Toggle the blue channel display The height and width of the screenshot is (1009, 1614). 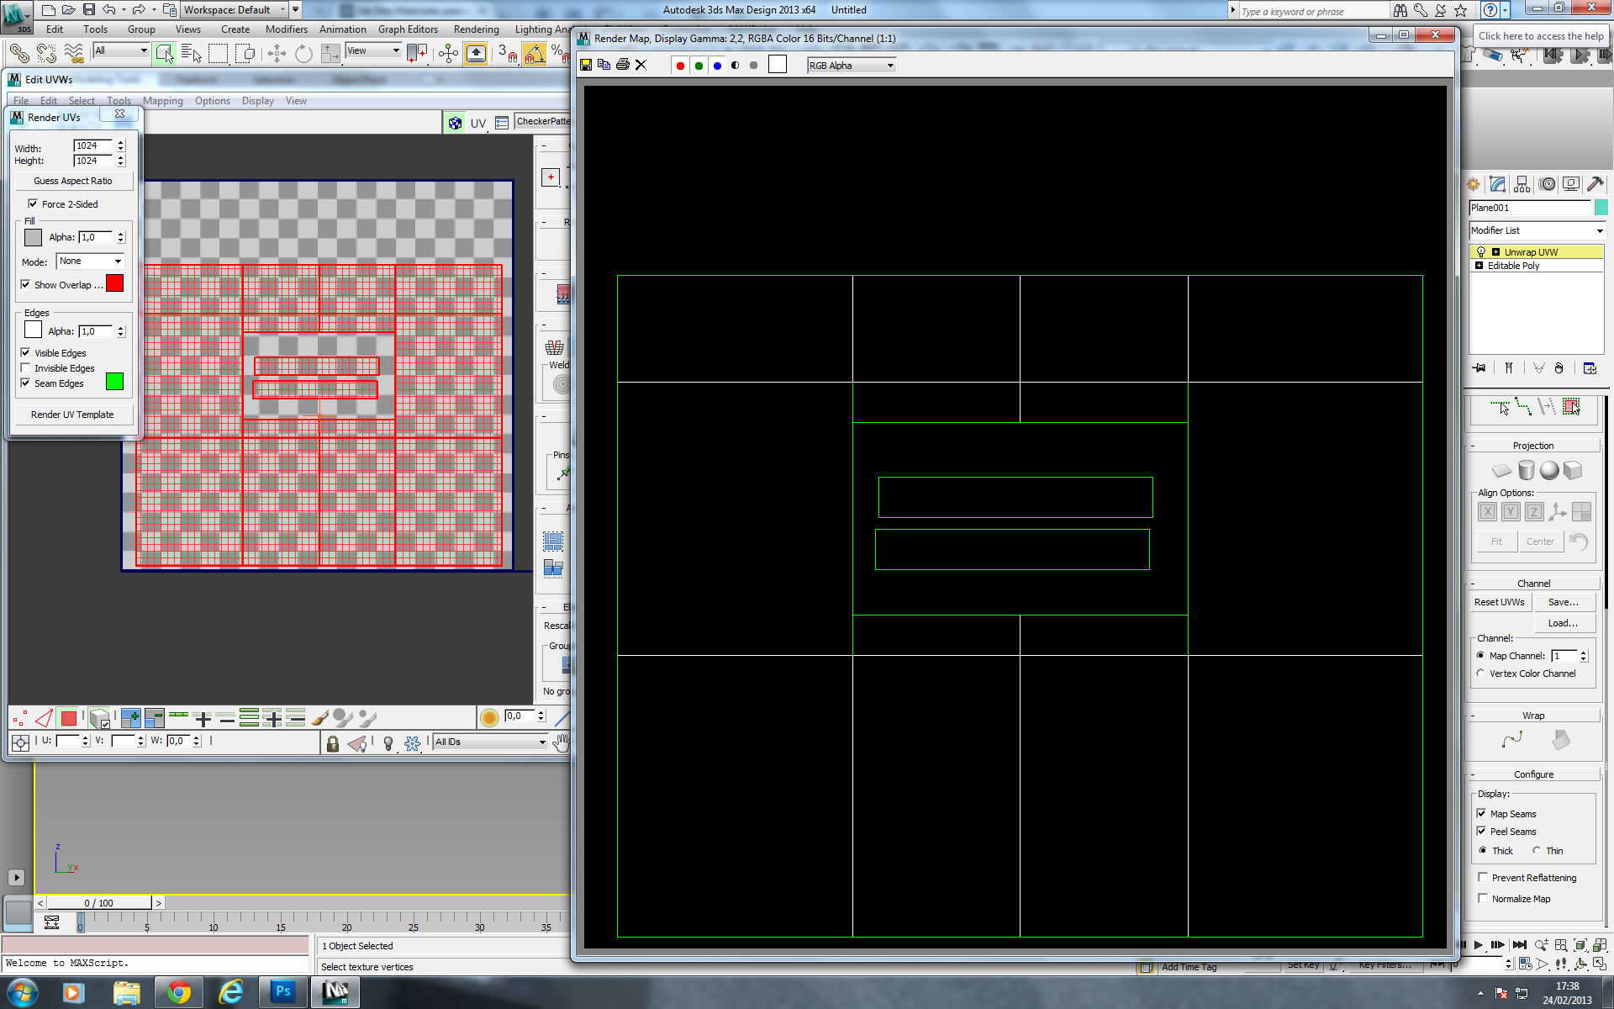click(x=717, y=66)
